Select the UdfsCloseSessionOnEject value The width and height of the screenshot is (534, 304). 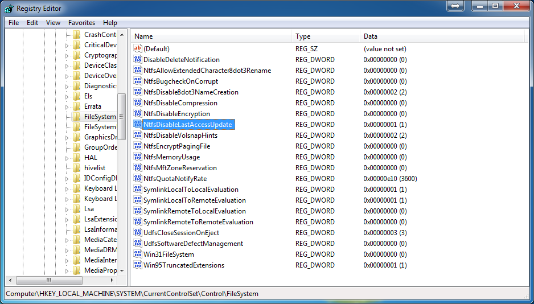click(181, 233)
